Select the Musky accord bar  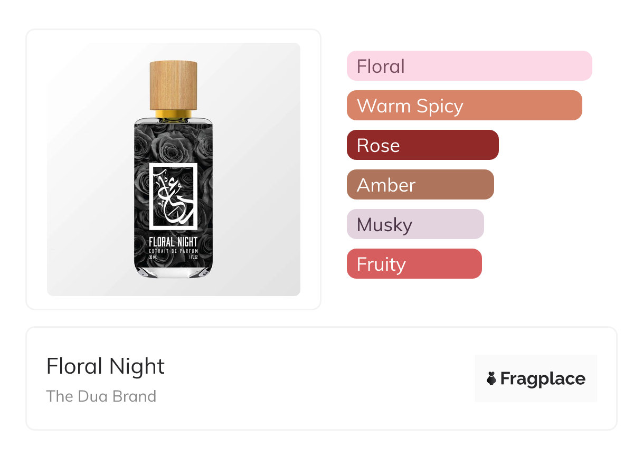point(415,224)
